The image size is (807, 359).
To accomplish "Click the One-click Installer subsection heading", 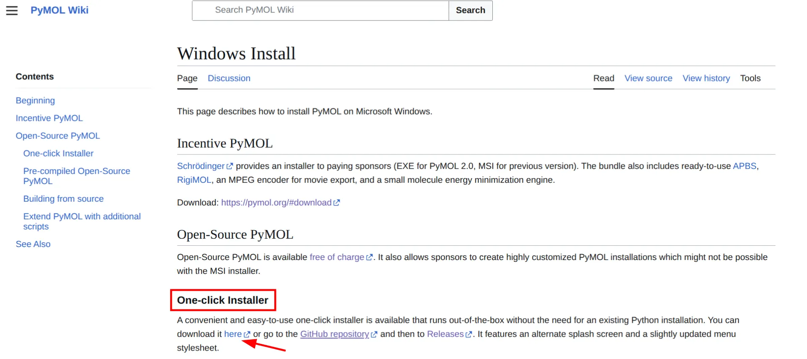I will click(x=223, y=300).
